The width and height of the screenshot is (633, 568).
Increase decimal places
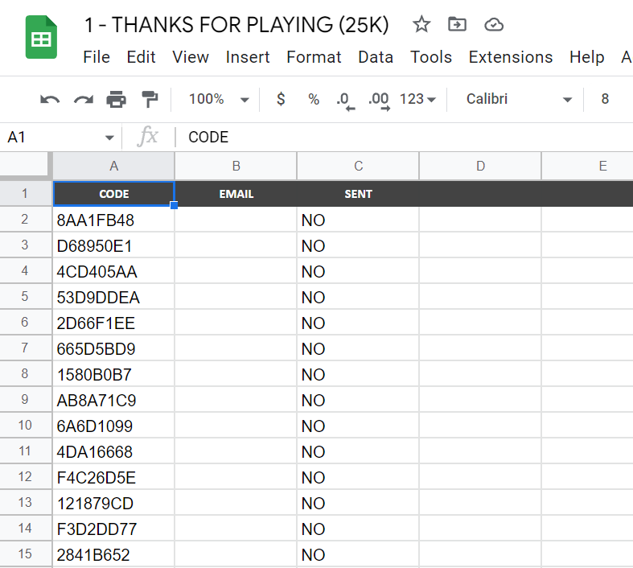coord(379,101)
